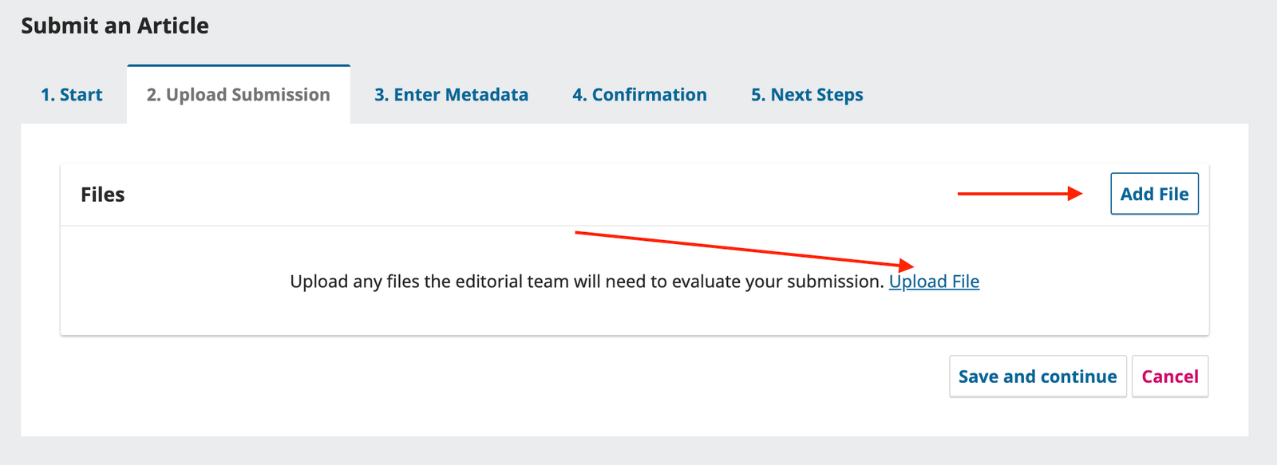Click the arrowhead tip beside Add File

coord(1076,194)
